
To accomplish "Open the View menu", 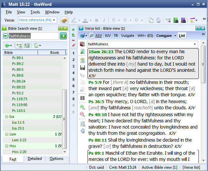I will 21,12.
